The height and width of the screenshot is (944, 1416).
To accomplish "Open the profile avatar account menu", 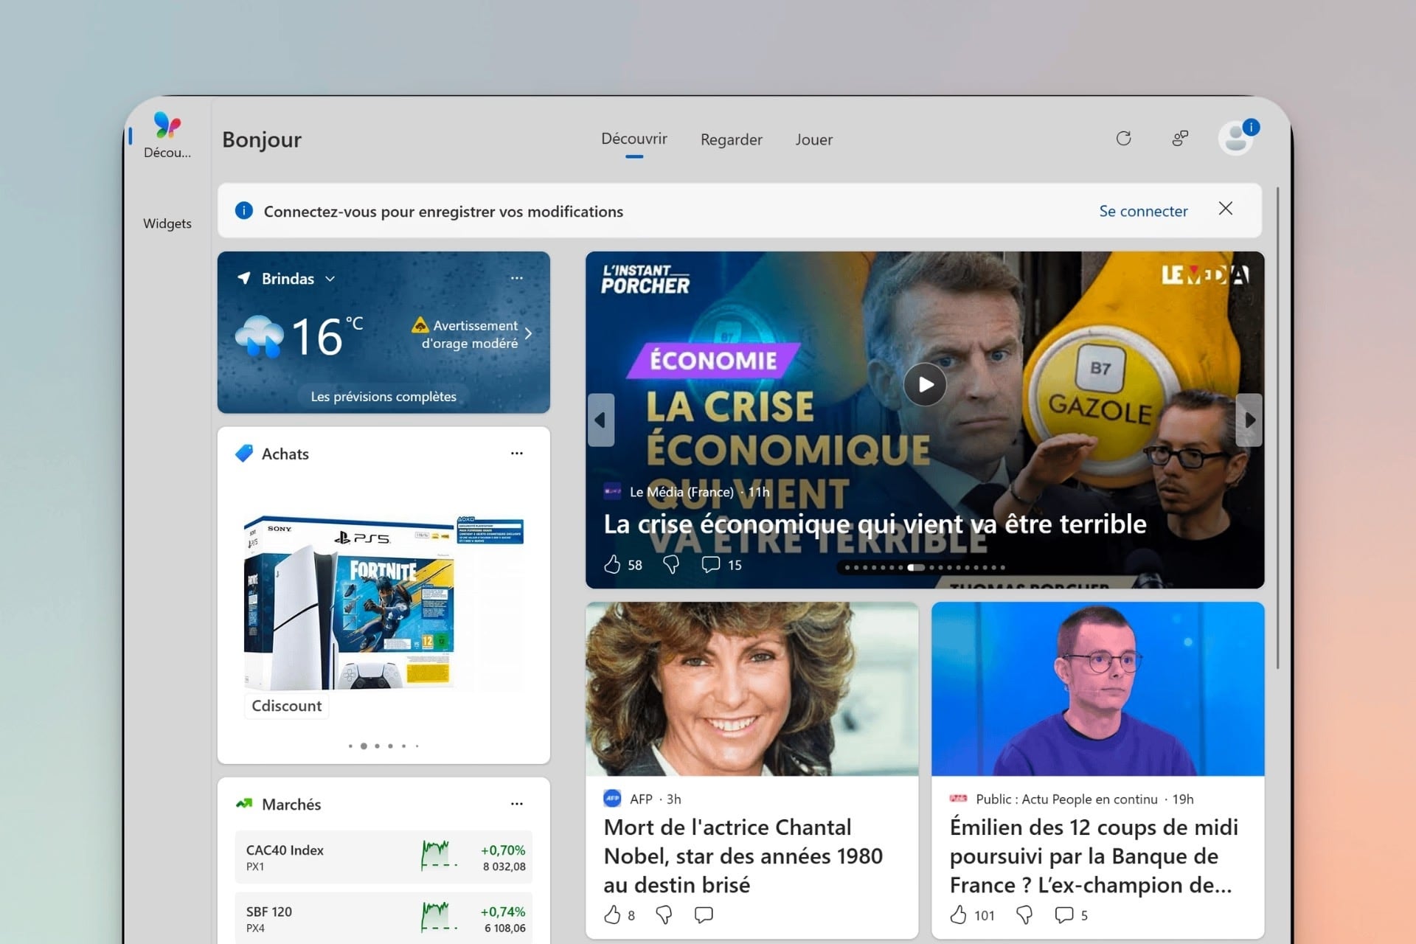I will (x=1237, y=138).
